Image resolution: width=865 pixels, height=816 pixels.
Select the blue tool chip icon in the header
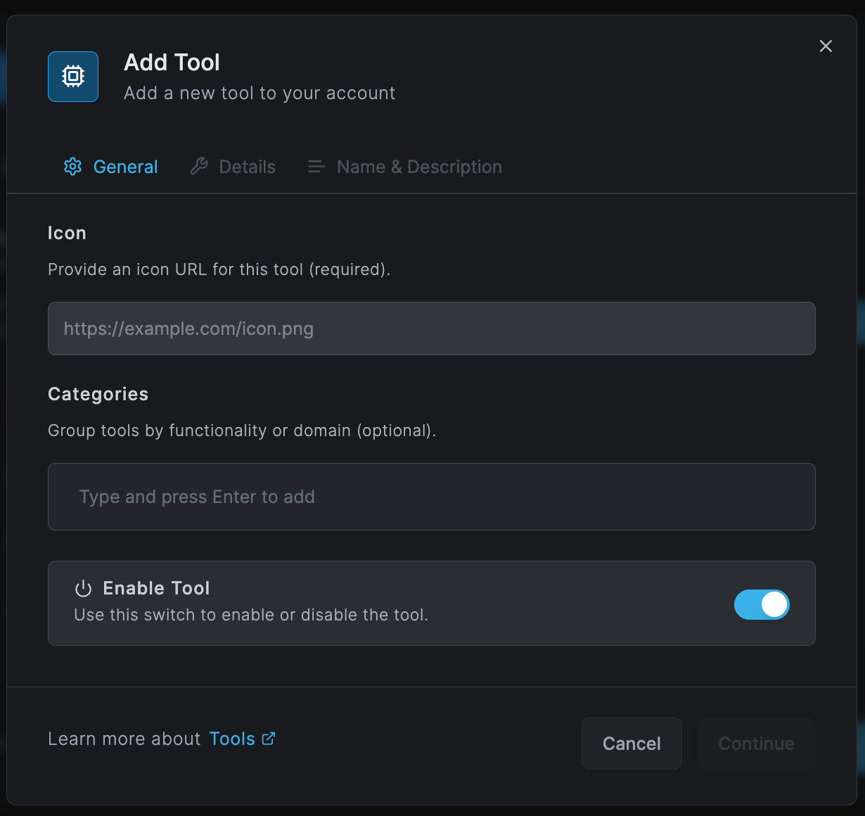point(72,77)
